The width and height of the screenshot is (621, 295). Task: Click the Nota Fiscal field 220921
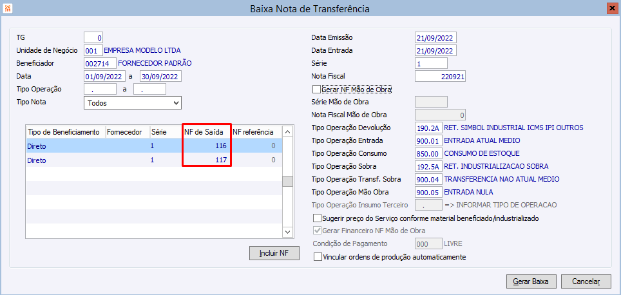point(441,76)
